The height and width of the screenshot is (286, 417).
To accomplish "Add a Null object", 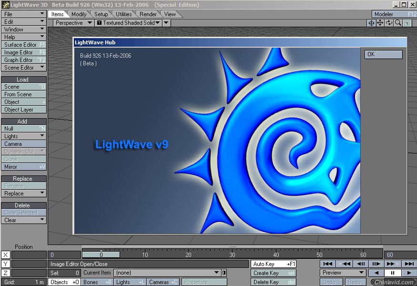I will tap(24, 129).
